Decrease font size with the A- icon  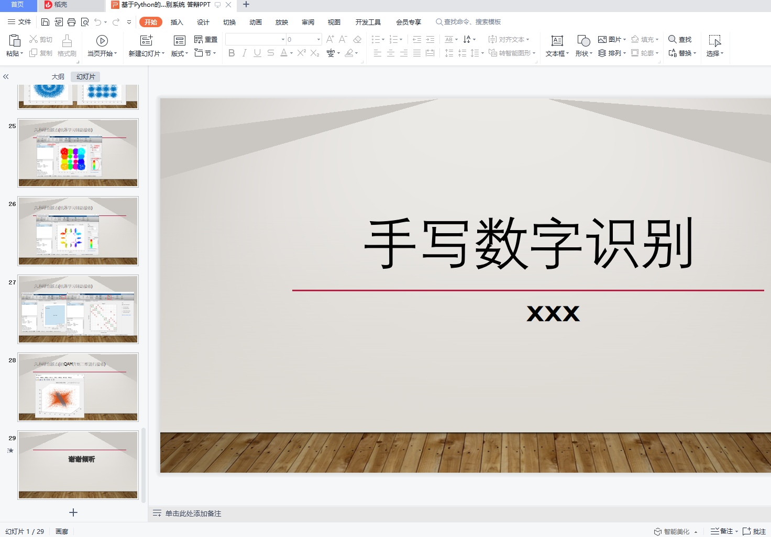(x=343, y=39)
